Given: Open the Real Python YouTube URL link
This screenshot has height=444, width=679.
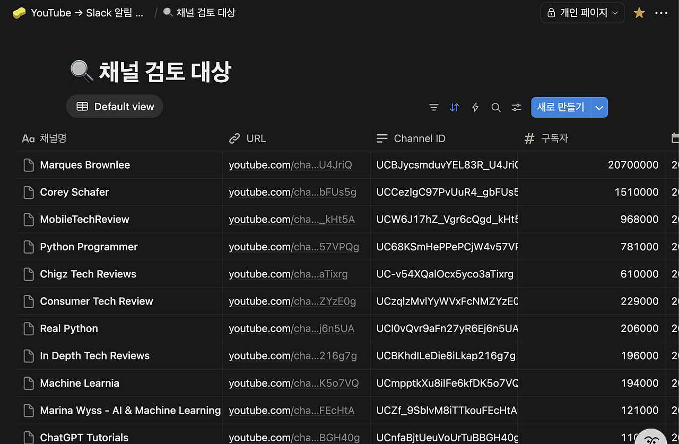Looking at the screenshot, I should click(x=291, y=328).
